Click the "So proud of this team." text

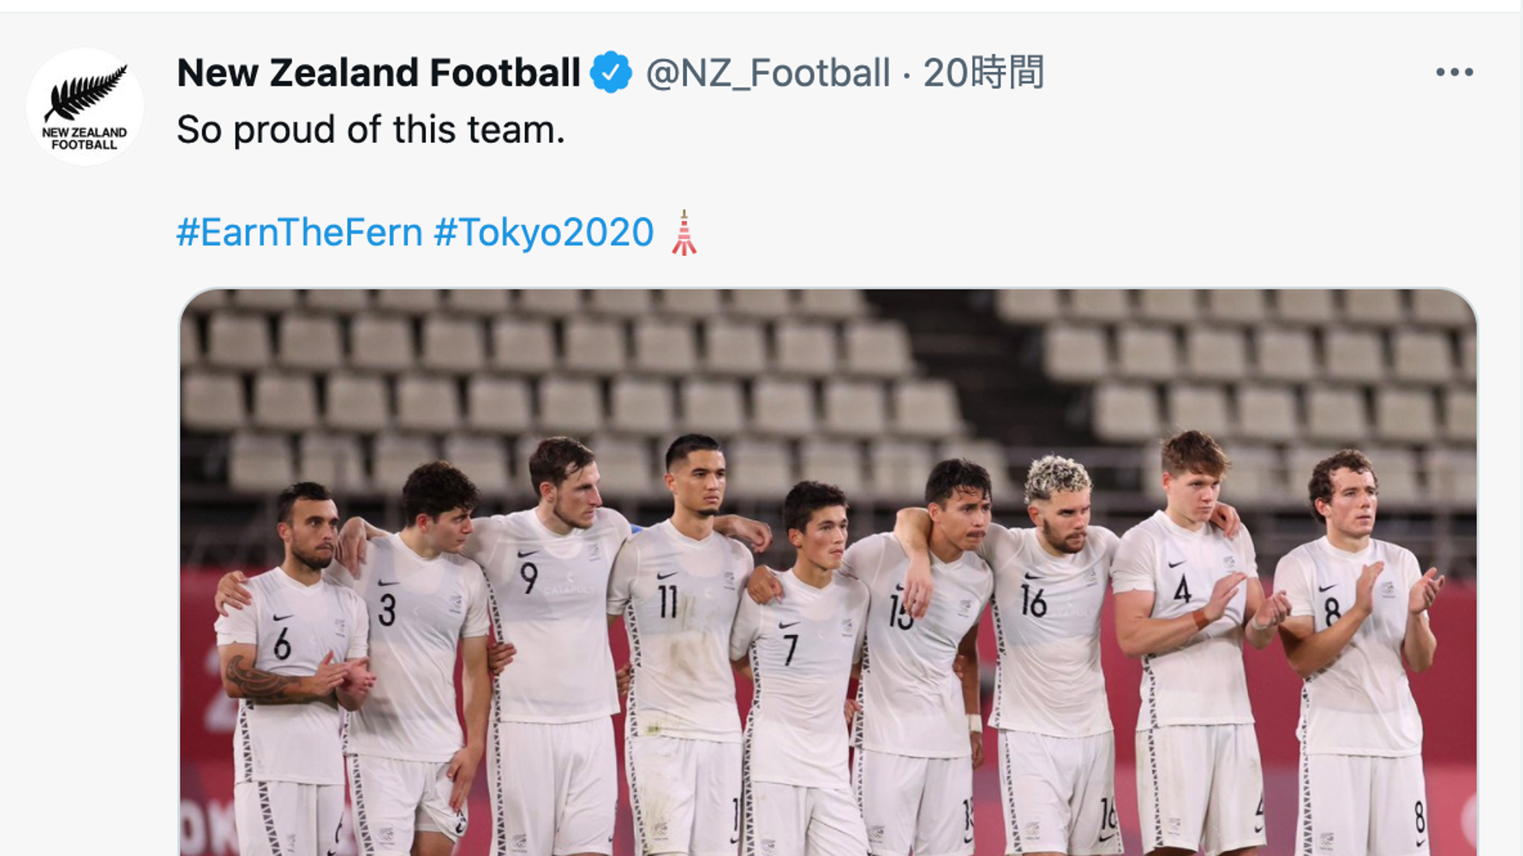(371, 130)
